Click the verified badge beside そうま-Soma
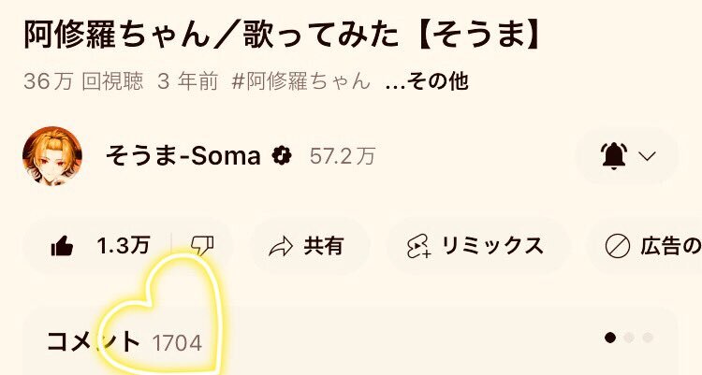This screenshot has height=375, width=702. coord(282,156)
